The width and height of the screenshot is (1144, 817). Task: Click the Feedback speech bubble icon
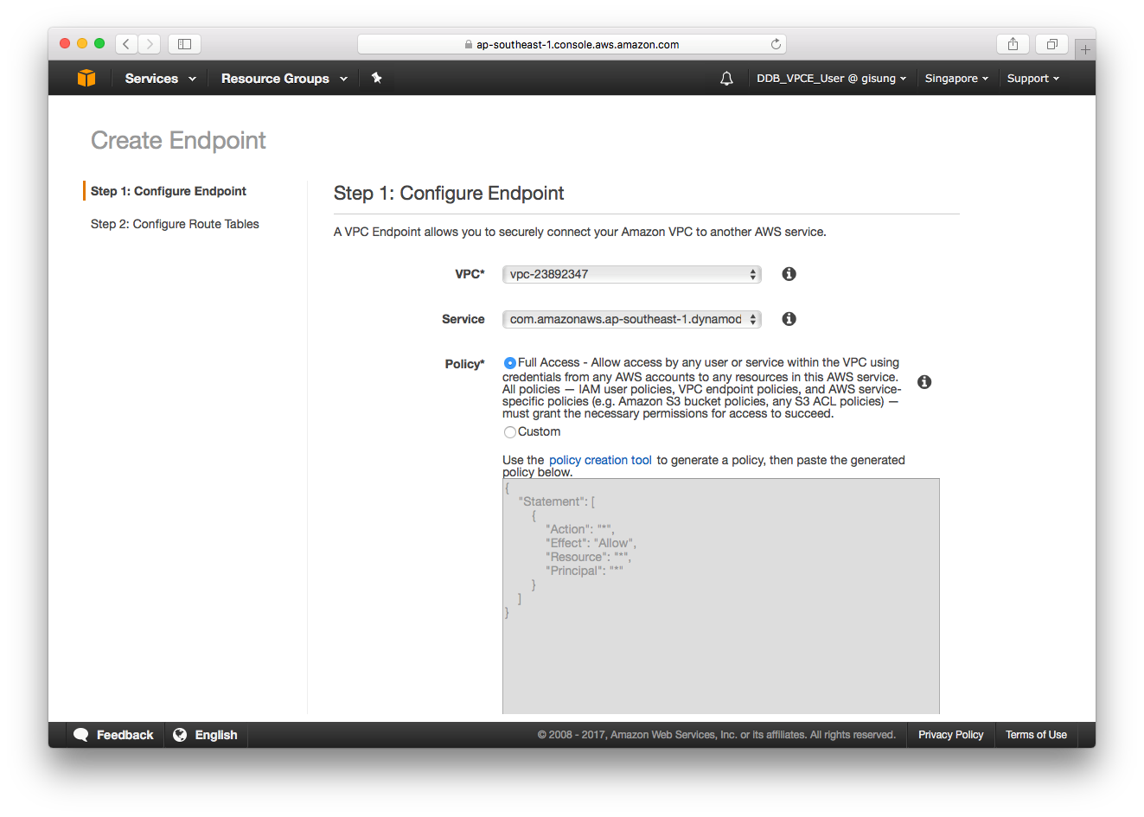(x=81, y=734)
